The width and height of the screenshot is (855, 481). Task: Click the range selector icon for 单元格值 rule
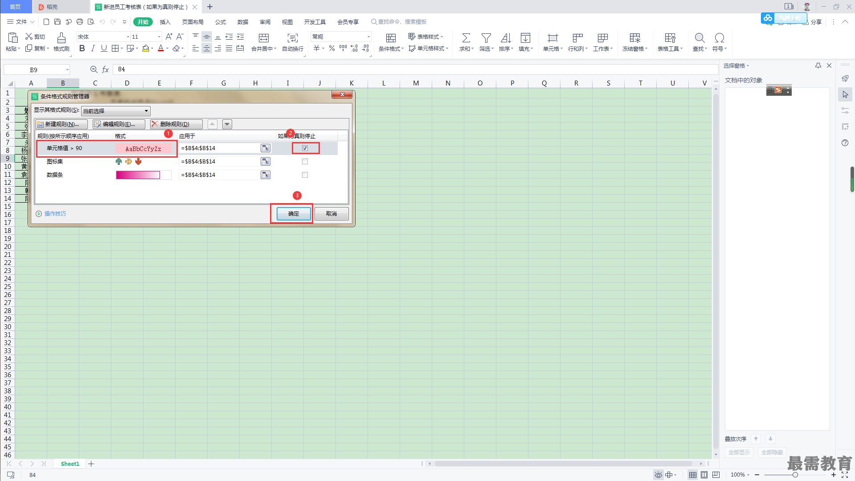coord(266,148)
